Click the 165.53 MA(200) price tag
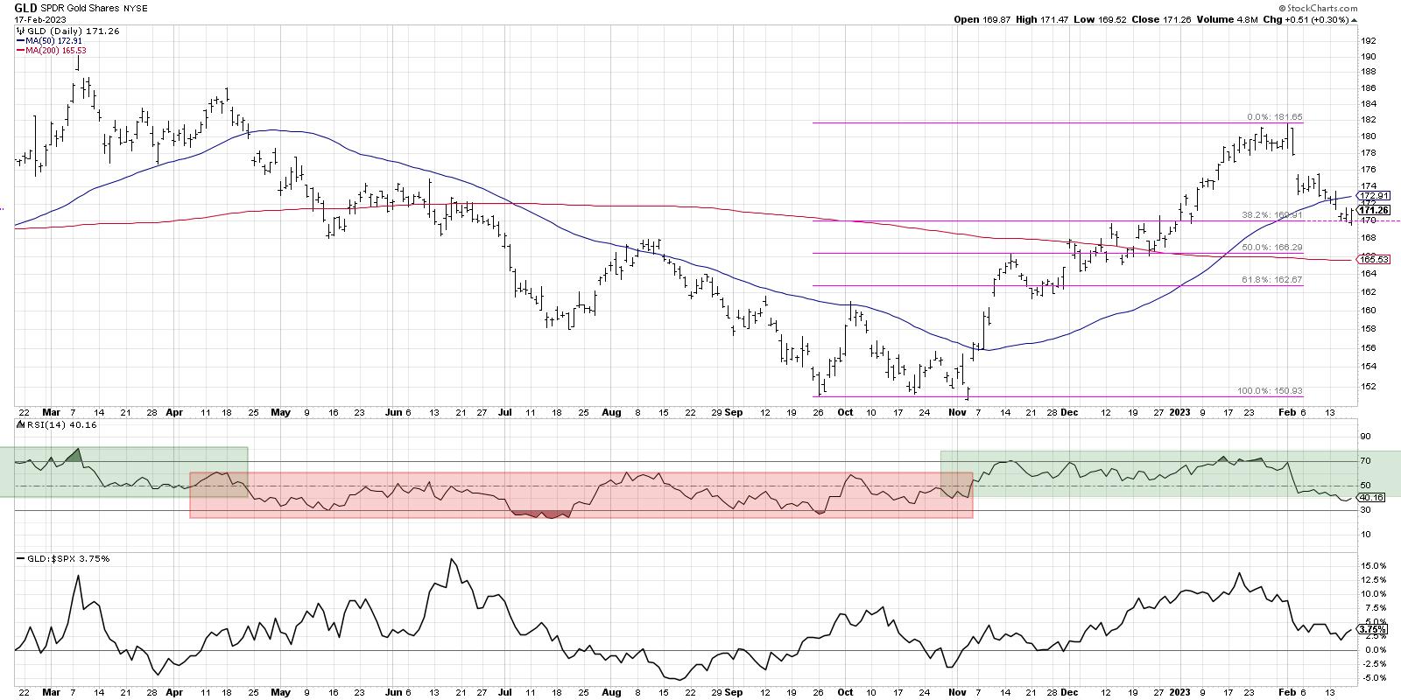 point(1372,260)
